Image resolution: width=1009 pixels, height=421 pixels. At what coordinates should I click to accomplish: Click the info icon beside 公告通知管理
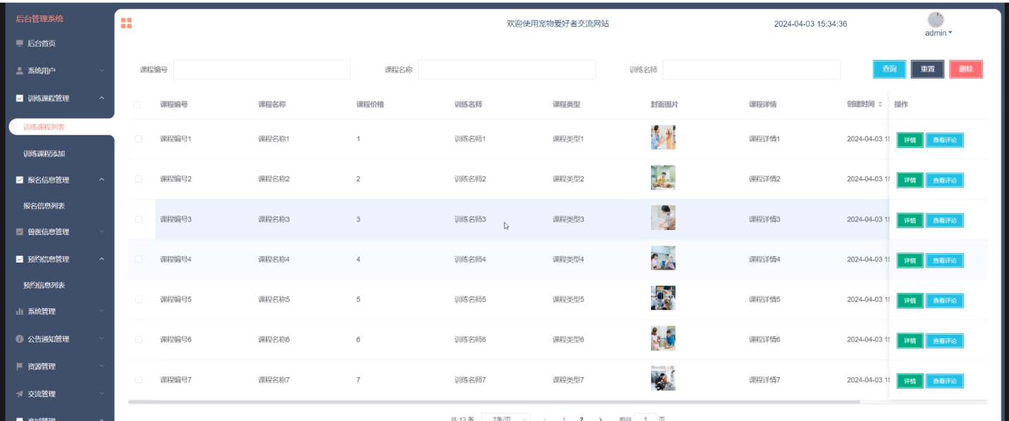[x=20, y=339]
